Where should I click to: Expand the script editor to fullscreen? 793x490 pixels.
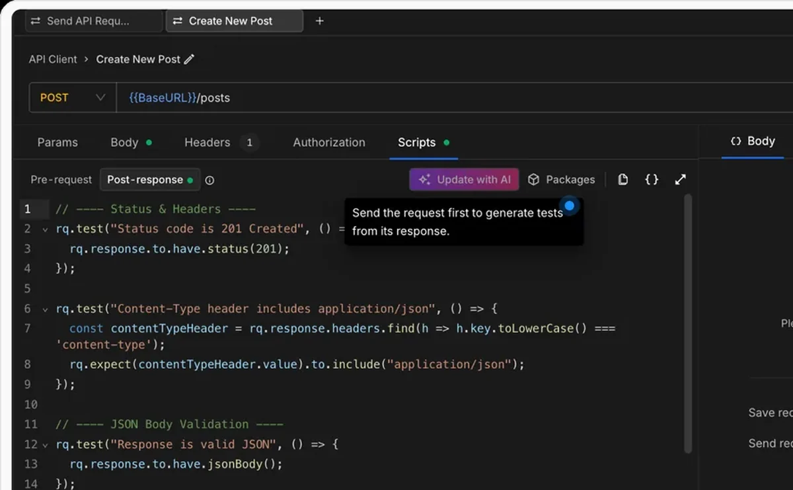pos(680,180)
